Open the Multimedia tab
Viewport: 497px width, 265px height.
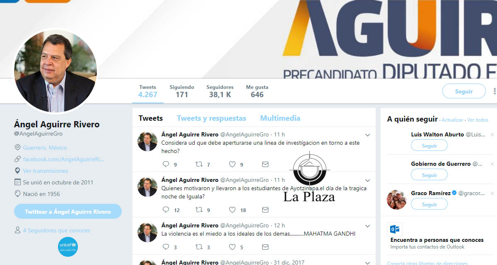(280, 118)
